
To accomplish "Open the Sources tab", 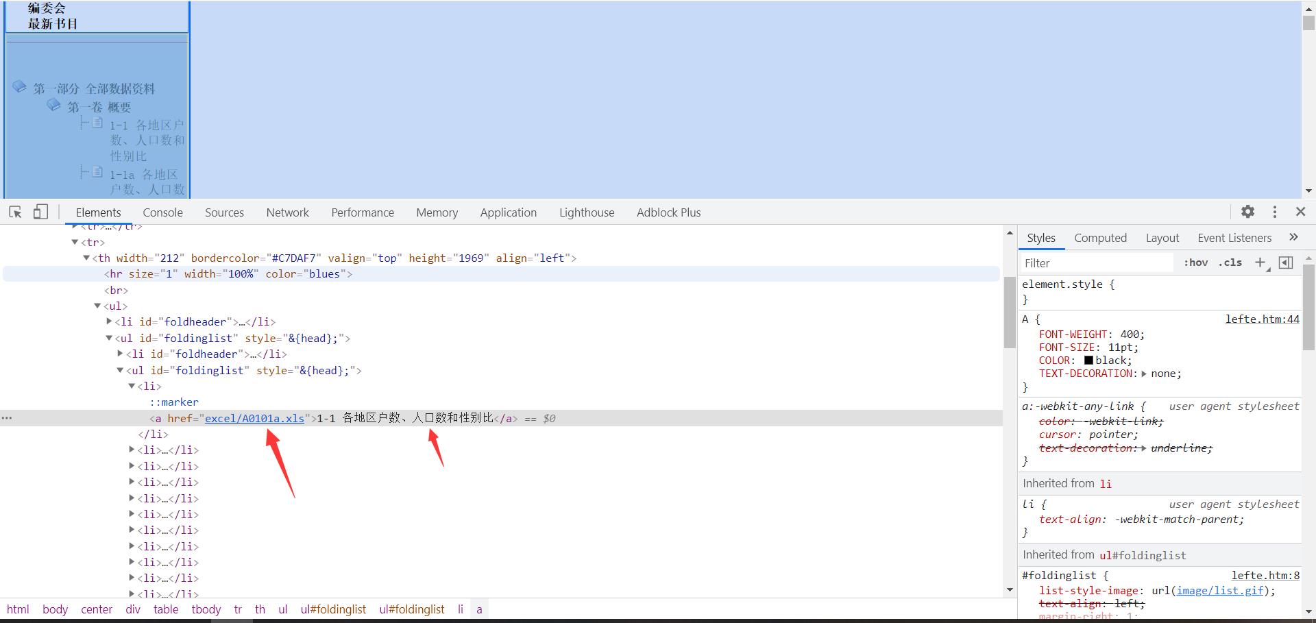I will [x=224, y=212].
